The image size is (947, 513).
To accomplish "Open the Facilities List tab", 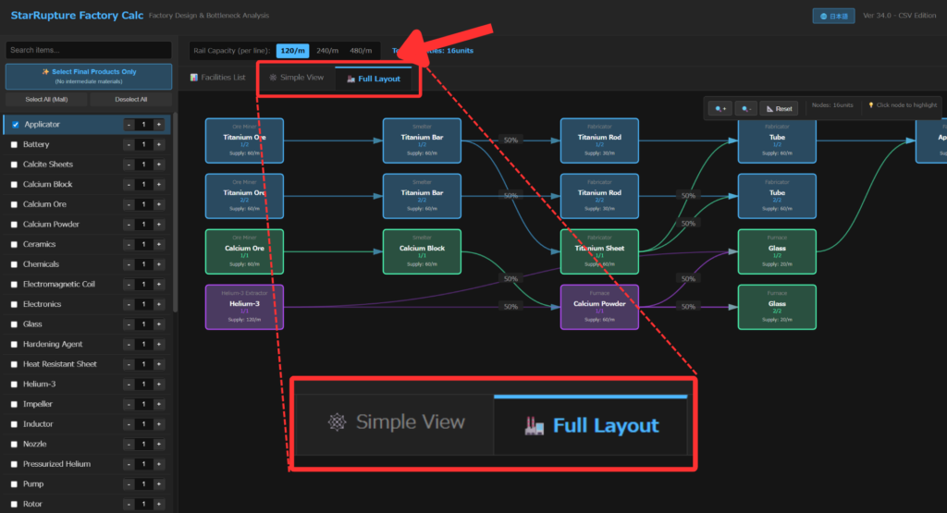I will 218,78.
